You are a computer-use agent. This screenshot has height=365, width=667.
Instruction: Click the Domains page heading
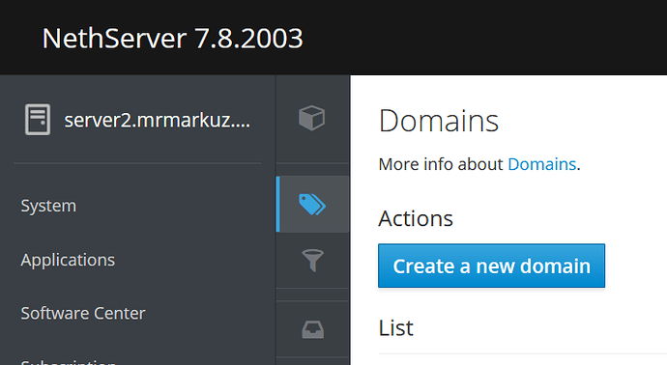click(439, 121)
